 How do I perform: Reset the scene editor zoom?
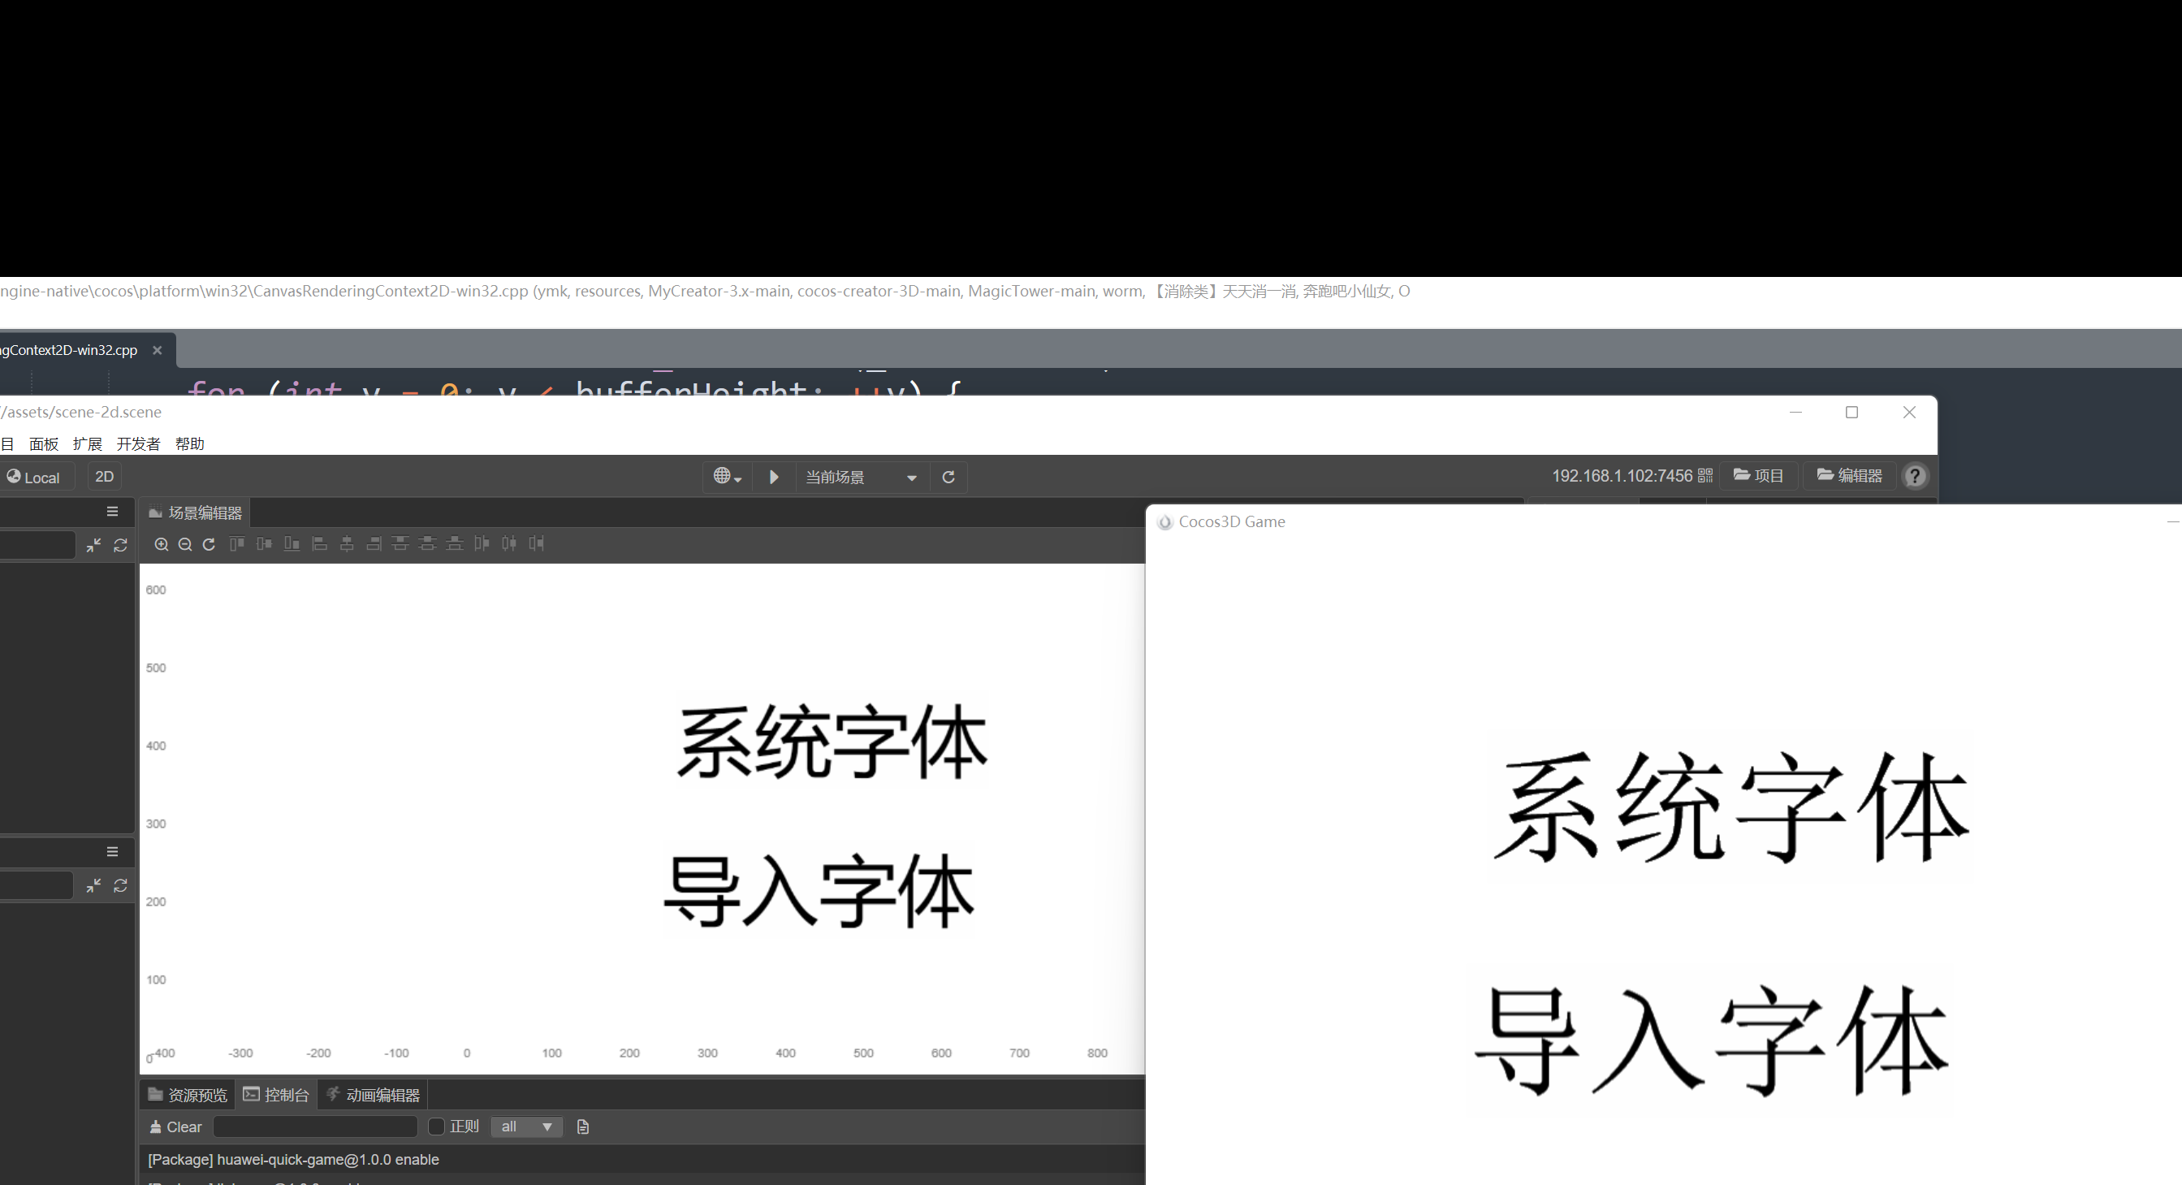(x=209, y=545)
